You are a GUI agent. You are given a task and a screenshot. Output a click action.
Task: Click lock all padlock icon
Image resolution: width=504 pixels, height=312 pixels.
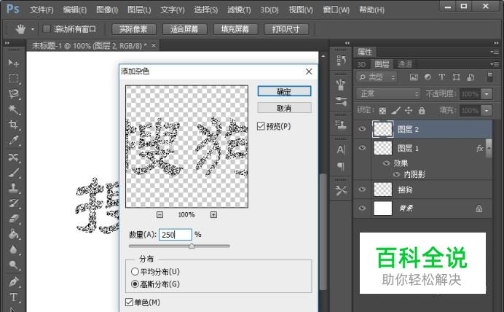422,111
